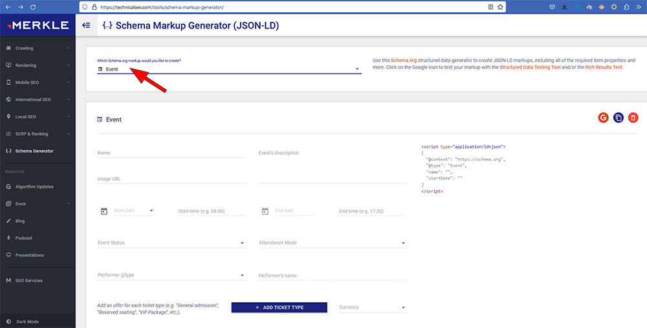Reload the page with the refresh icon
Screen dimensions: 647x328
(33, 7)
